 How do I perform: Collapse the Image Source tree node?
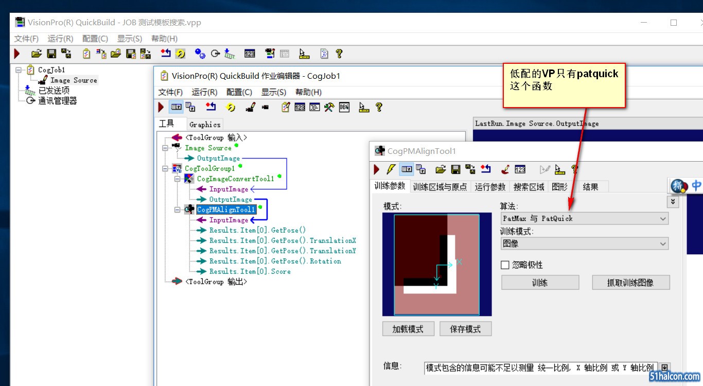tap(165, 148)
